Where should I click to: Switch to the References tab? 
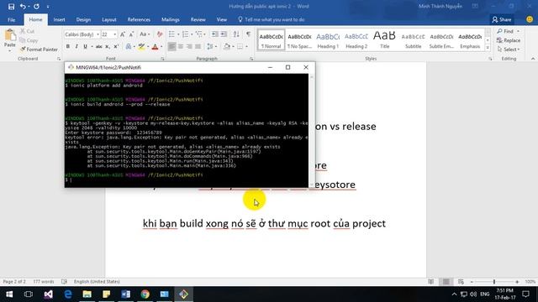[x=139, y=20]
